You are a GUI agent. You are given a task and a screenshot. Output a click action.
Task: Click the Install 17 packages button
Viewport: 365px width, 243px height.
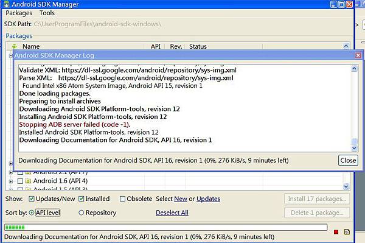click(x=316, y=199)
